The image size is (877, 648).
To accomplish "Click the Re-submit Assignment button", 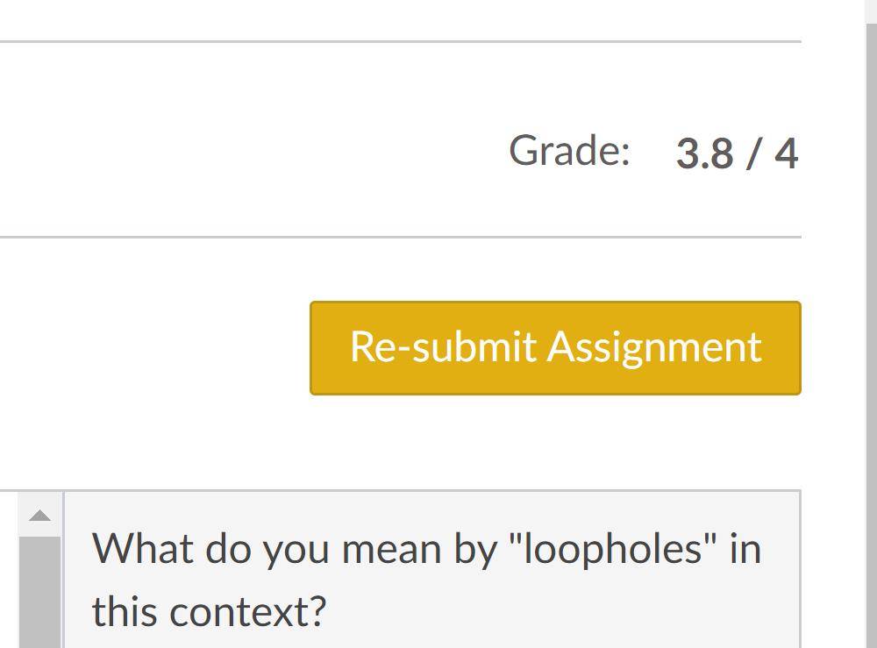I will click(x=555, y=348).
